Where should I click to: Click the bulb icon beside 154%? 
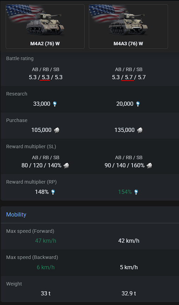[x=136, y=192]
